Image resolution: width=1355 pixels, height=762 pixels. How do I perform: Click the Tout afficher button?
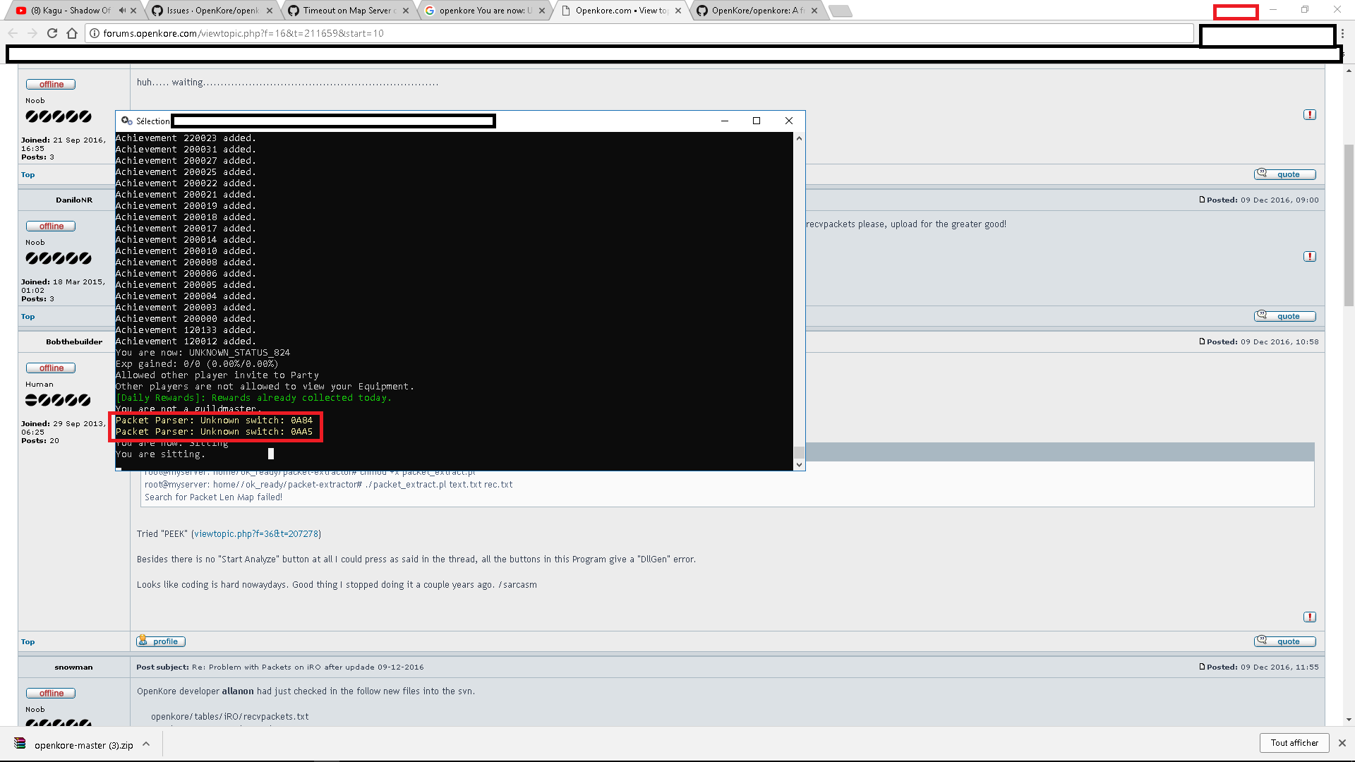pos(1294,742)
